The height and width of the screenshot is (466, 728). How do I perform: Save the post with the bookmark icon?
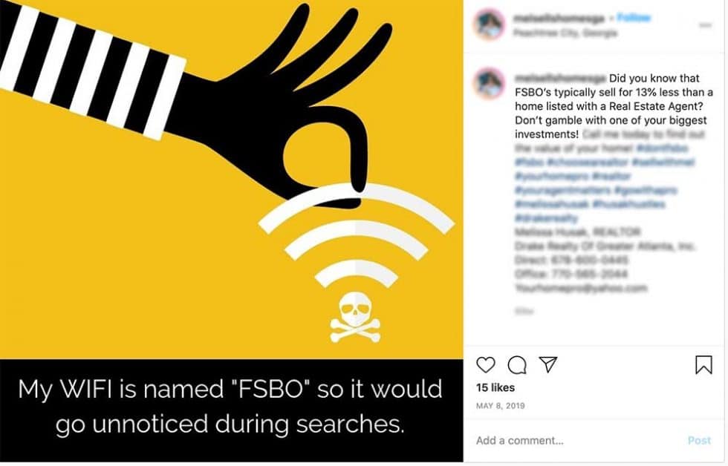click(x=703, y=364)
